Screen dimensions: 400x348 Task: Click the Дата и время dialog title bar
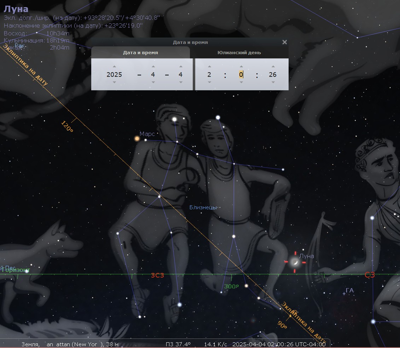point(190,42)
